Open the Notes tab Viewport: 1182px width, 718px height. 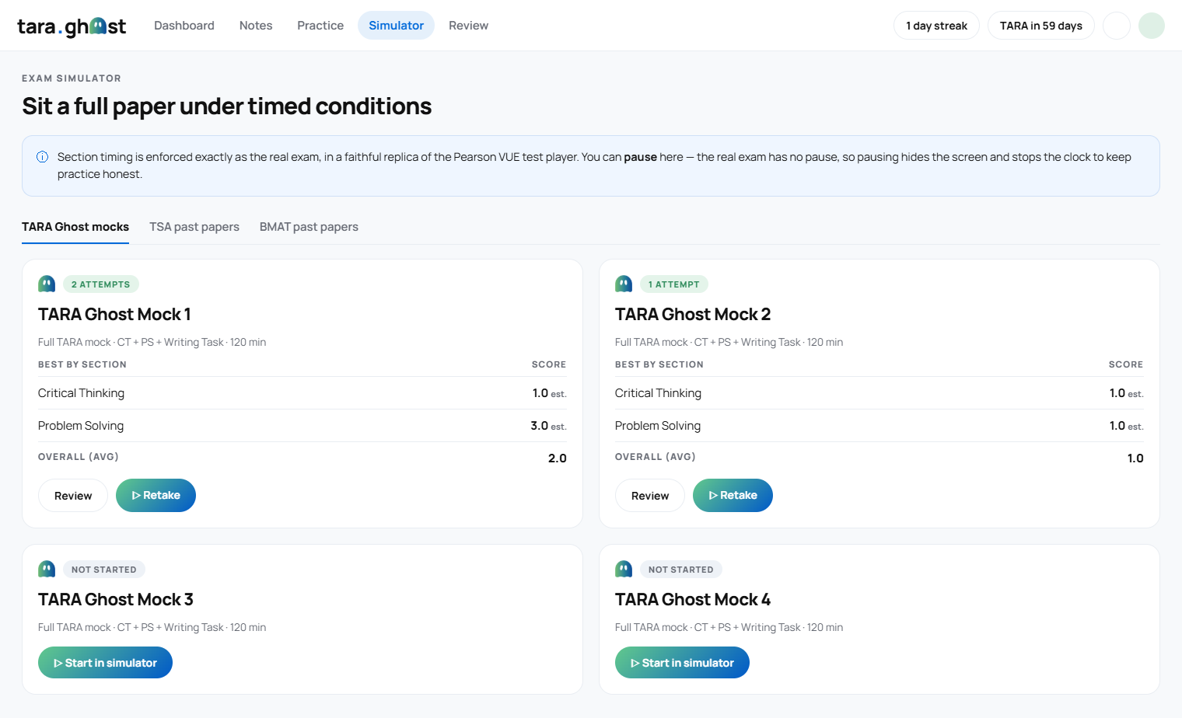256,26
